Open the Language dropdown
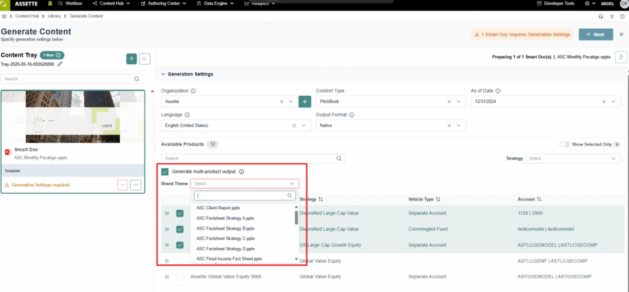The height and width of the screenshot is (292, 629). click(x=303, y=125)
